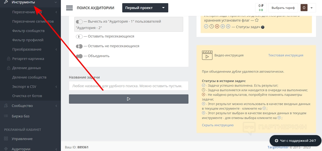Start the task with the play button
This screenshot has height=151, width=322.
128,99
